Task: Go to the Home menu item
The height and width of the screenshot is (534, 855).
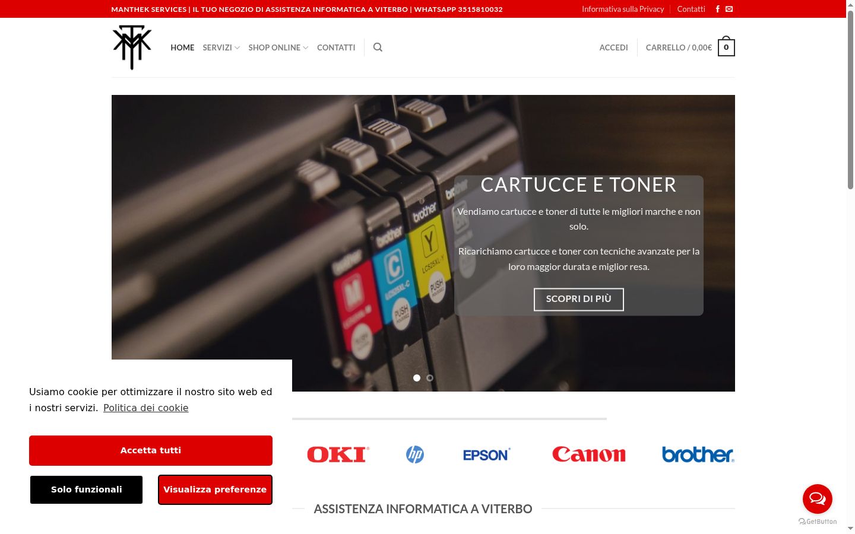Action: 182,47
